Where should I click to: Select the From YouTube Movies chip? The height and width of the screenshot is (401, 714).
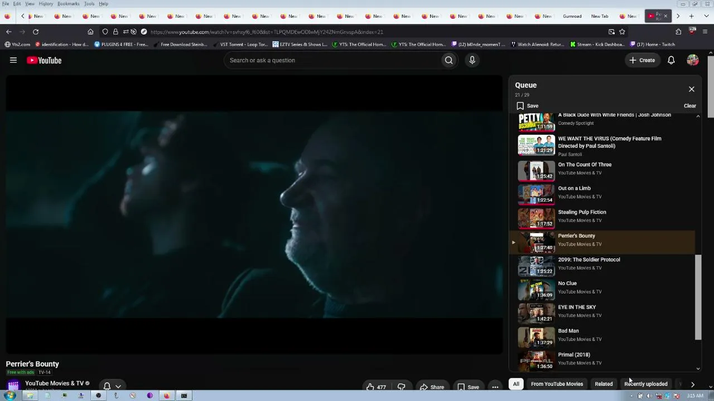point(557,384)
